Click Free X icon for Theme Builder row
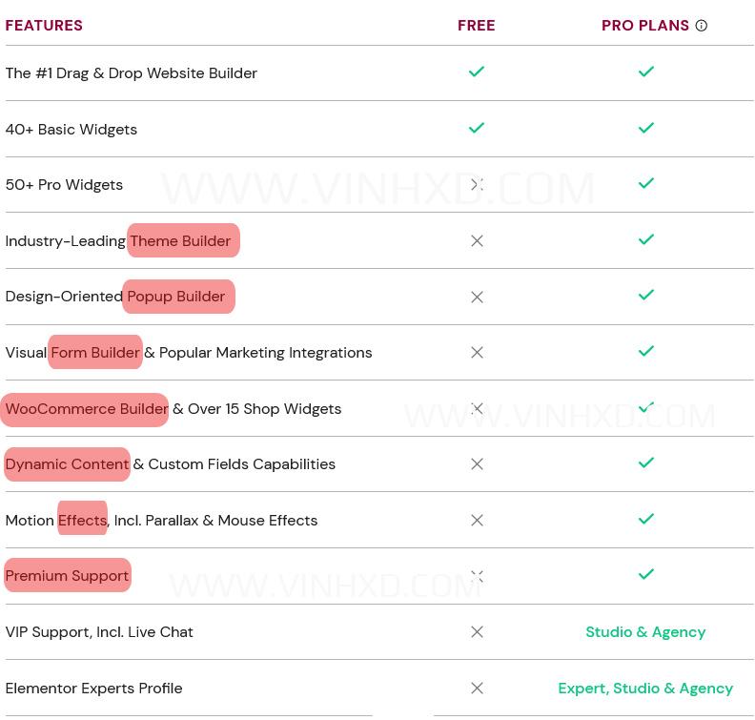The image size is (755, 720). 478,241
